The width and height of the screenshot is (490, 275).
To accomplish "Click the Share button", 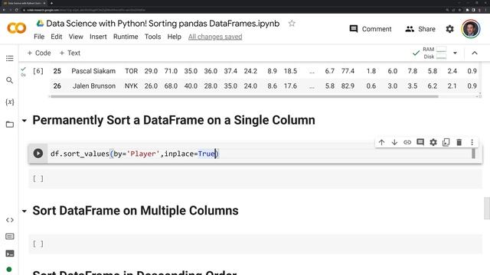I will click(x=420, y=29).
